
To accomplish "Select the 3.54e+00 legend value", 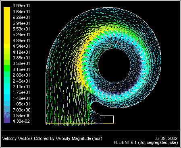I will click(21, 116).
